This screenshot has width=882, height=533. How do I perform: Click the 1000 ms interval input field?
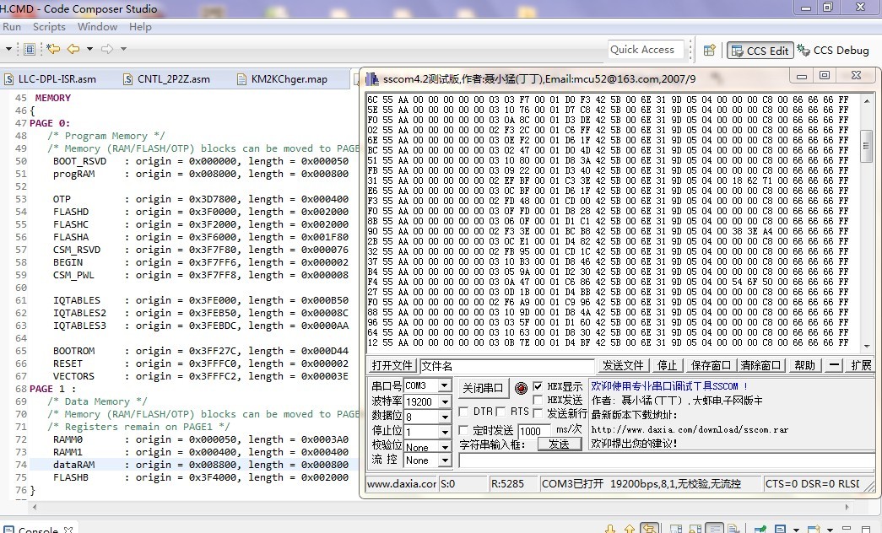[x=533, y=431]
